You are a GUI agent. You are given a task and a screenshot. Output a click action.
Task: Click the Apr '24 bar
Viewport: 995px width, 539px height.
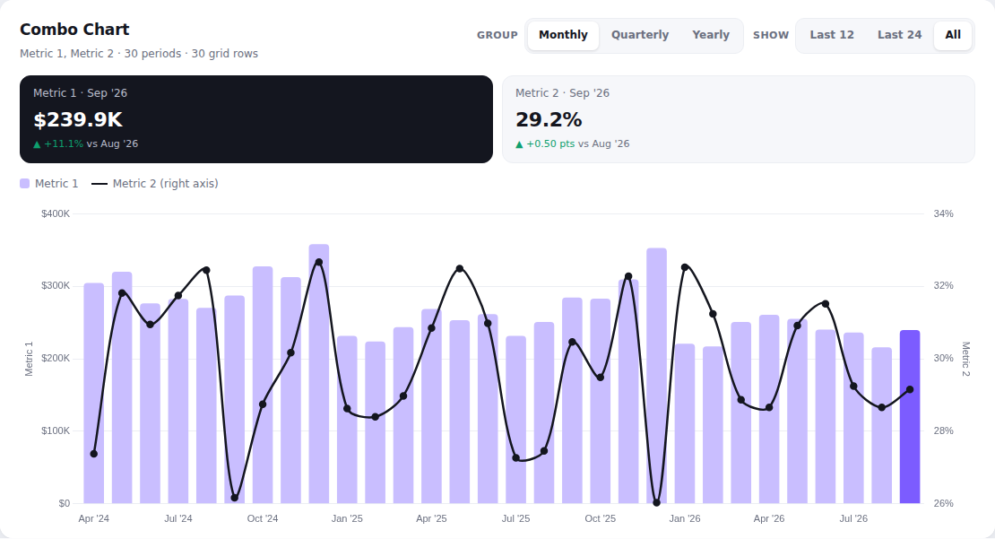point(94,393)
